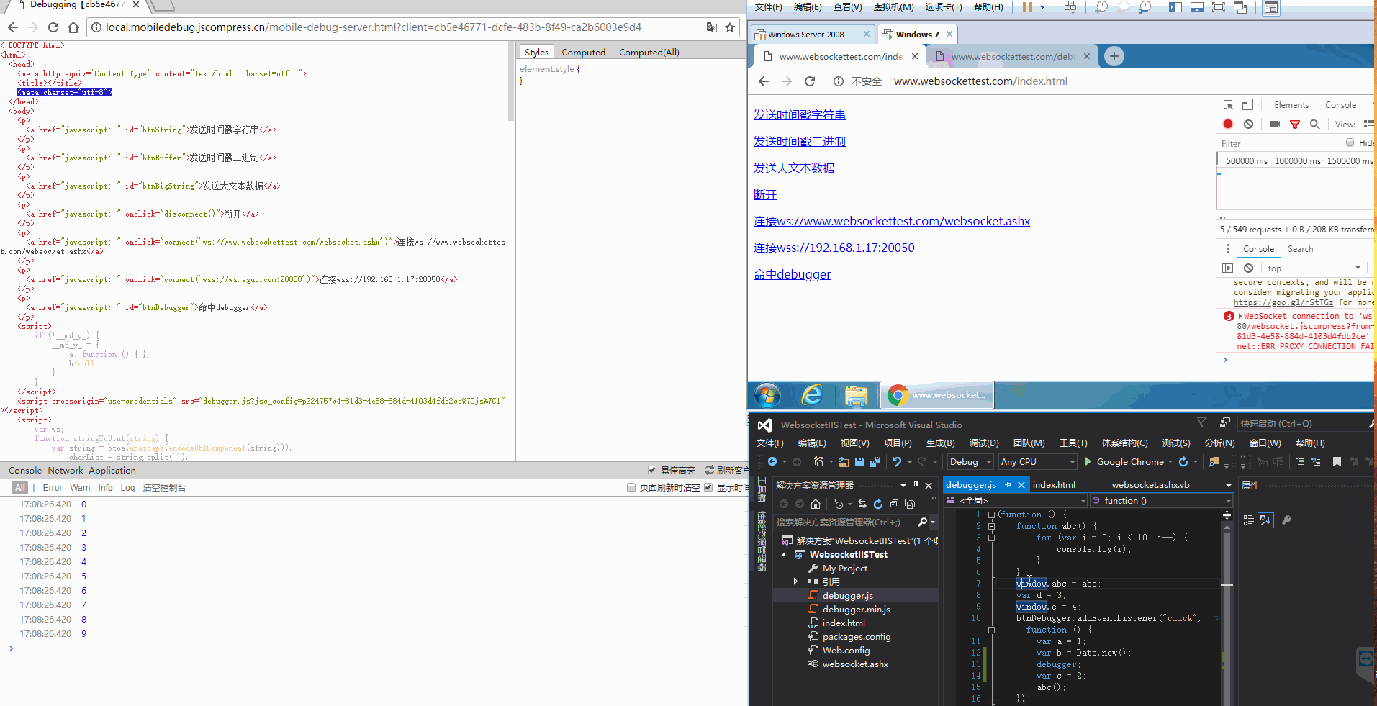Open 虚拟机(M) menu in VMware
This screenshot has height=706, width=1377.
click(893, 7)
